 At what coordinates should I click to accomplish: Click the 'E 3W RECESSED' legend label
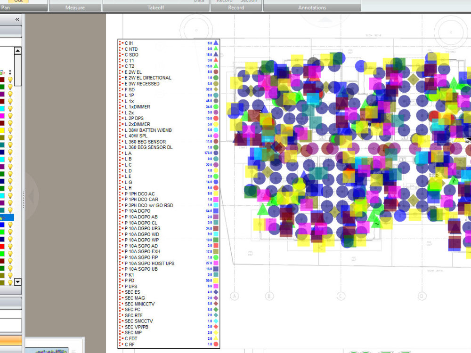(142, 84)
